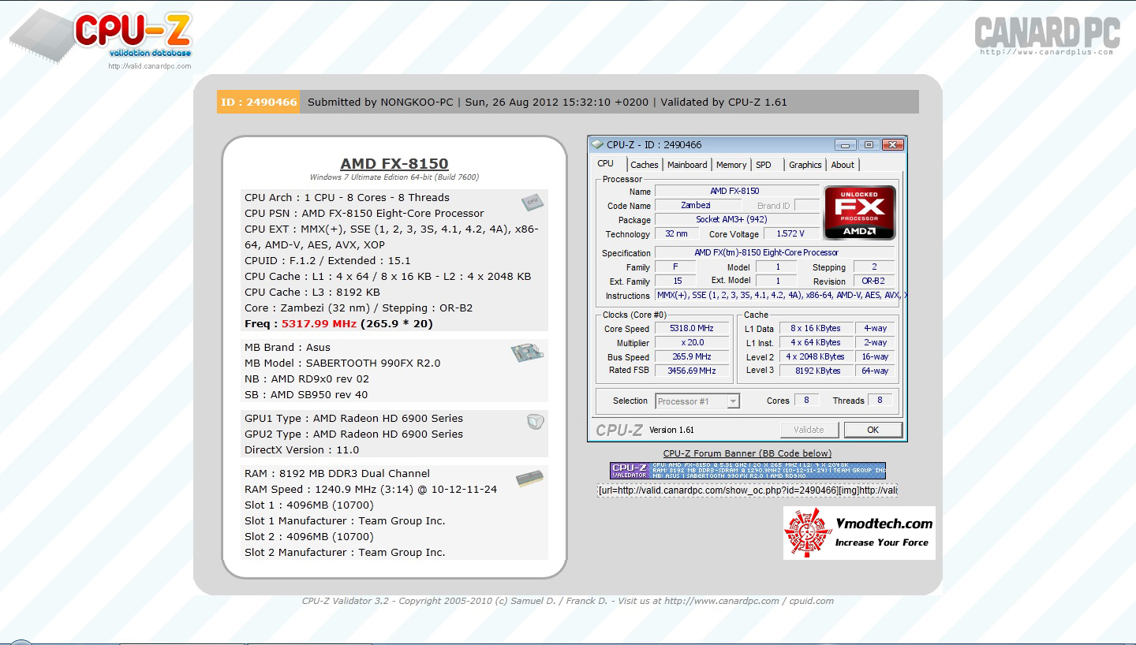Click the Name field showing AMD FX-8150

tap(736, 192)
